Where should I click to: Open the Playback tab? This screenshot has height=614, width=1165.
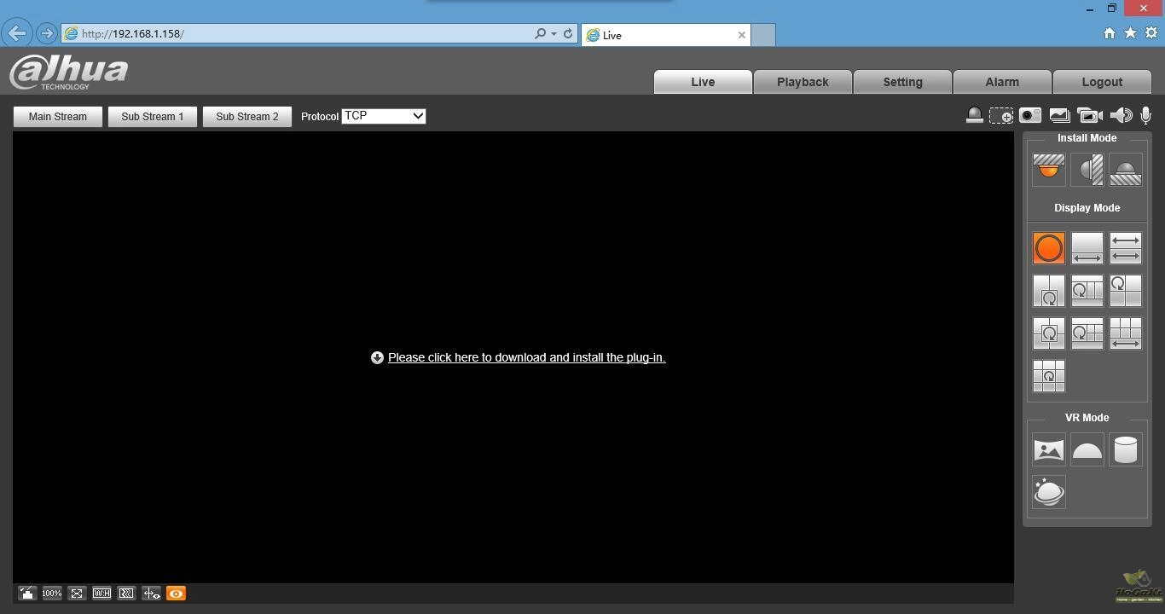(802, 82)
